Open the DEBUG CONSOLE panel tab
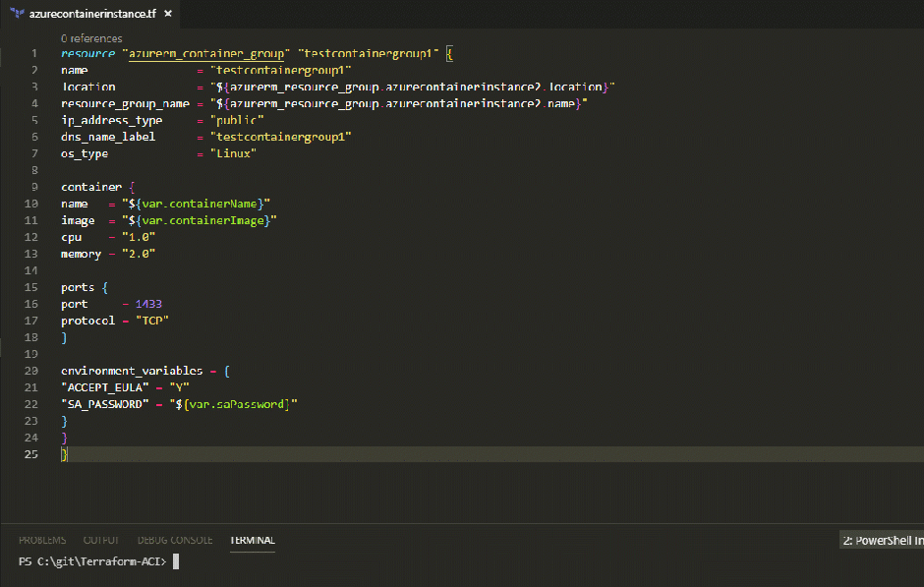The image size is (924, 587). (x=174, y=540)
